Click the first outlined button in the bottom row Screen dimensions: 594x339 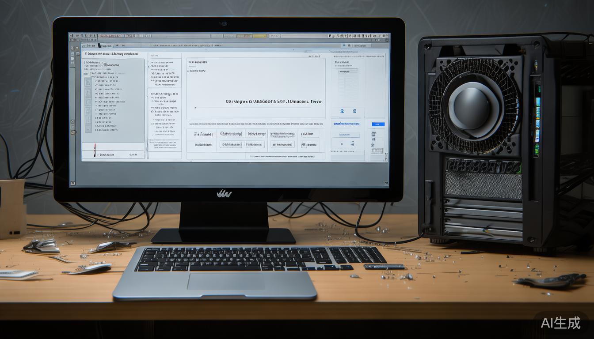pyautogui.click(x=231, y=144)
